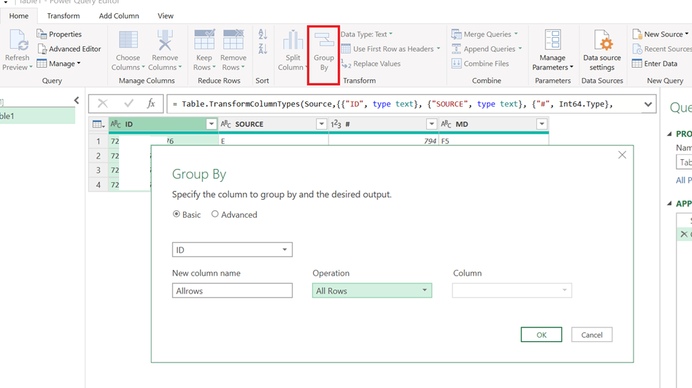Close the Group By dialog
The image size is (692, 388).
622,155
